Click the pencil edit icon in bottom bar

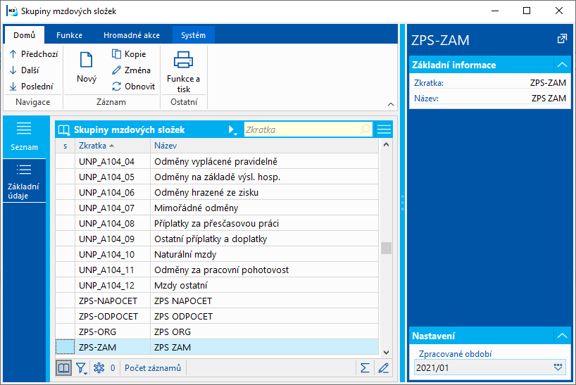tap(383, 367)
